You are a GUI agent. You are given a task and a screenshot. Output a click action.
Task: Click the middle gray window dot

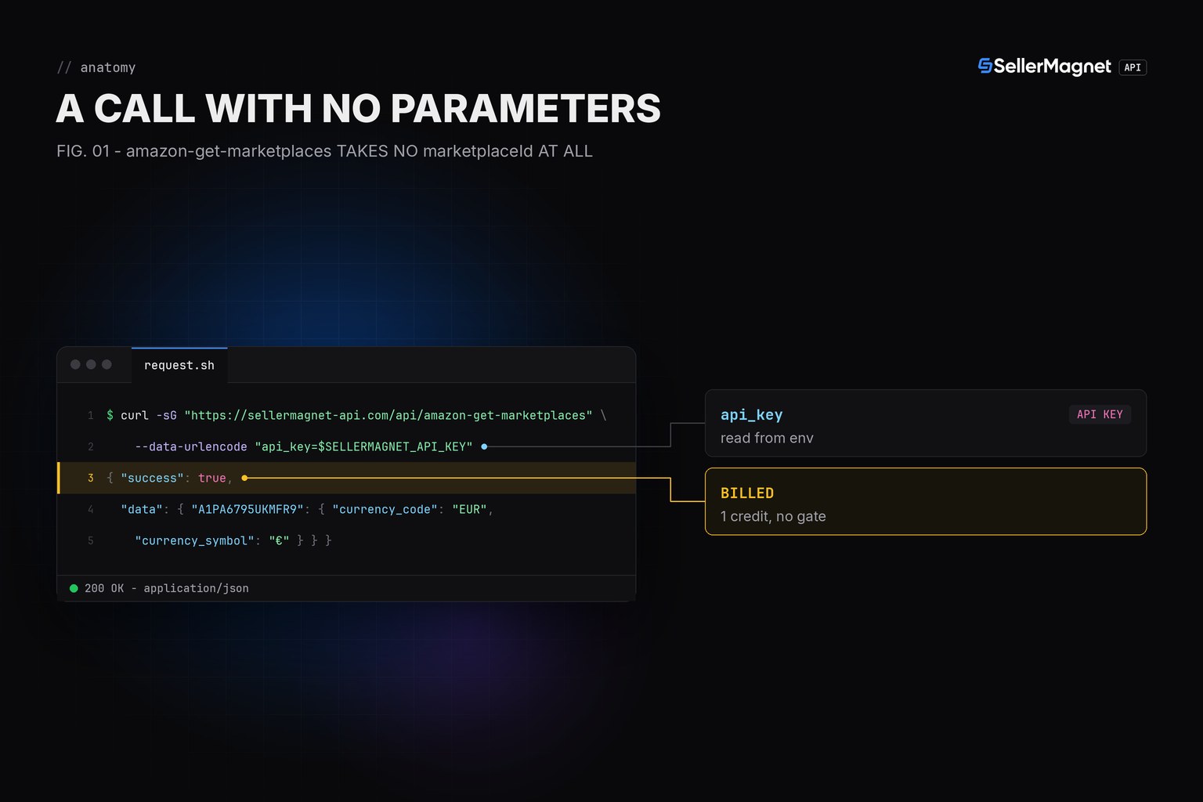pyautogui.click(x=91, y=364)
